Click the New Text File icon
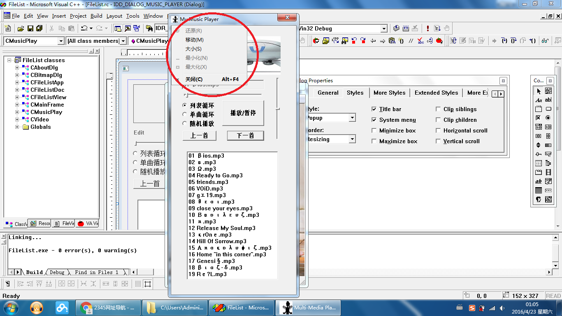This screenshot has height=316, width=562. [x=7, y=28]
